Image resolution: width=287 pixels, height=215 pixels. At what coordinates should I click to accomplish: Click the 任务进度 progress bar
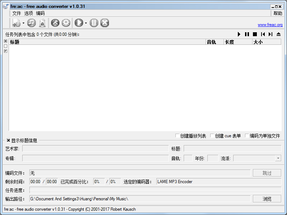pos(143,190)
